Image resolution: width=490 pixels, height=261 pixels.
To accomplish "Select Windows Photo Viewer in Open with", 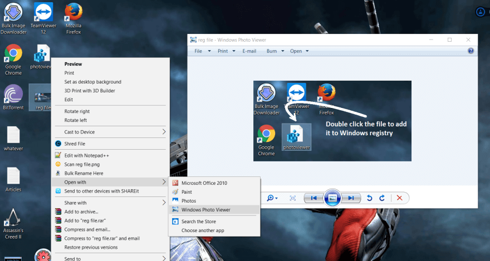I will tap(214, 210).
